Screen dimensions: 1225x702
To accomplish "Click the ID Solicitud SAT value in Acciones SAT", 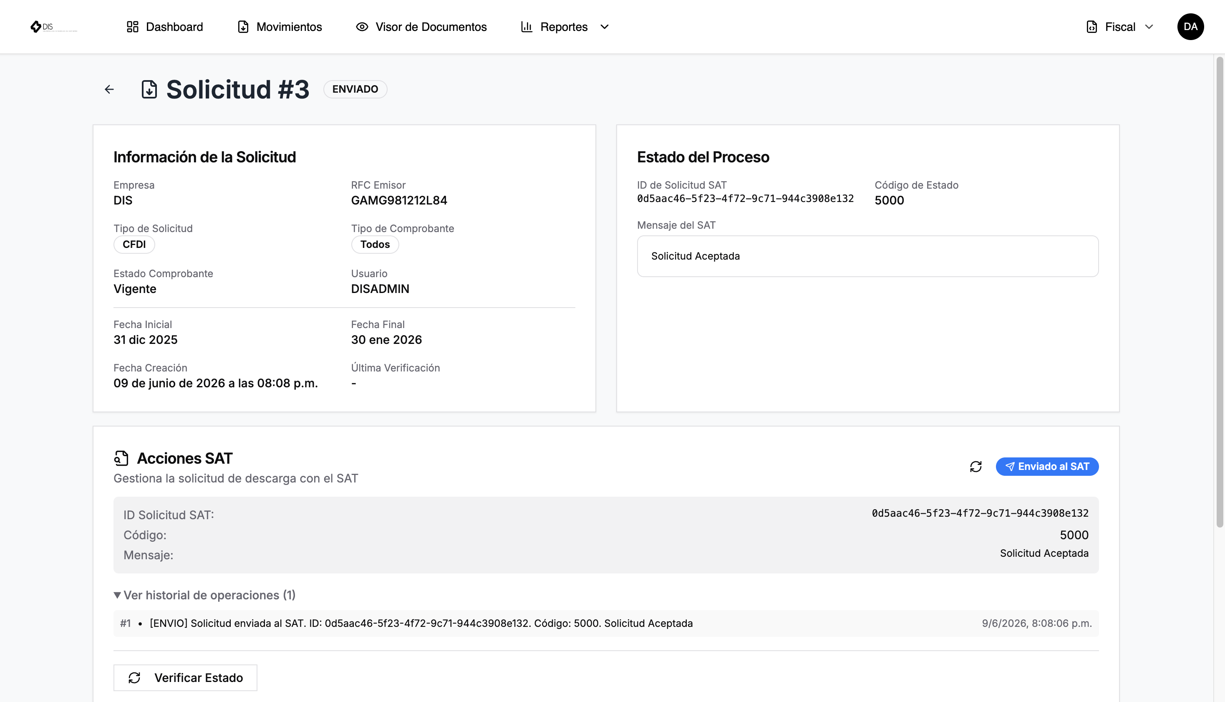I will click(x=980, y=513).
